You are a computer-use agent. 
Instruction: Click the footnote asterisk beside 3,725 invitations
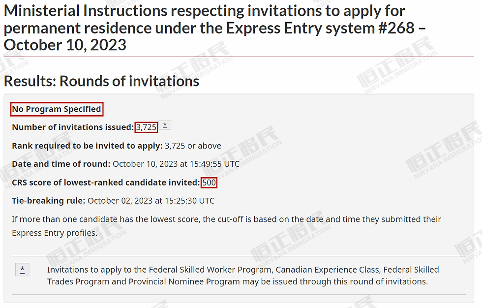165,125
